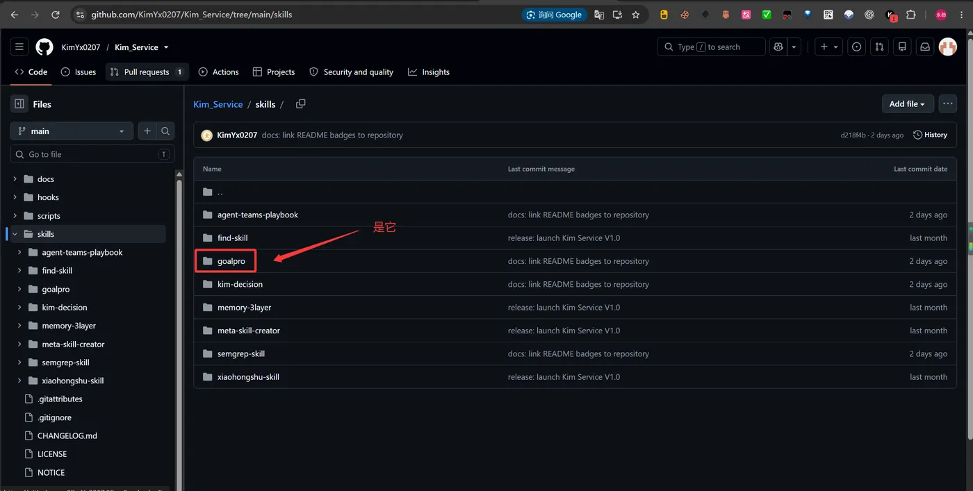The height and width of the screenshot is (491, 973).
Task: Open the Kim_Service repository name dropdown arrow
Action: click(166, 47)
